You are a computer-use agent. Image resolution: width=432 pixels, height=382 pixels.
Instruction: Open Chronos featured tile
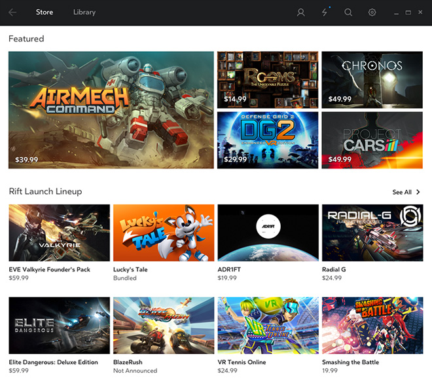372,80
